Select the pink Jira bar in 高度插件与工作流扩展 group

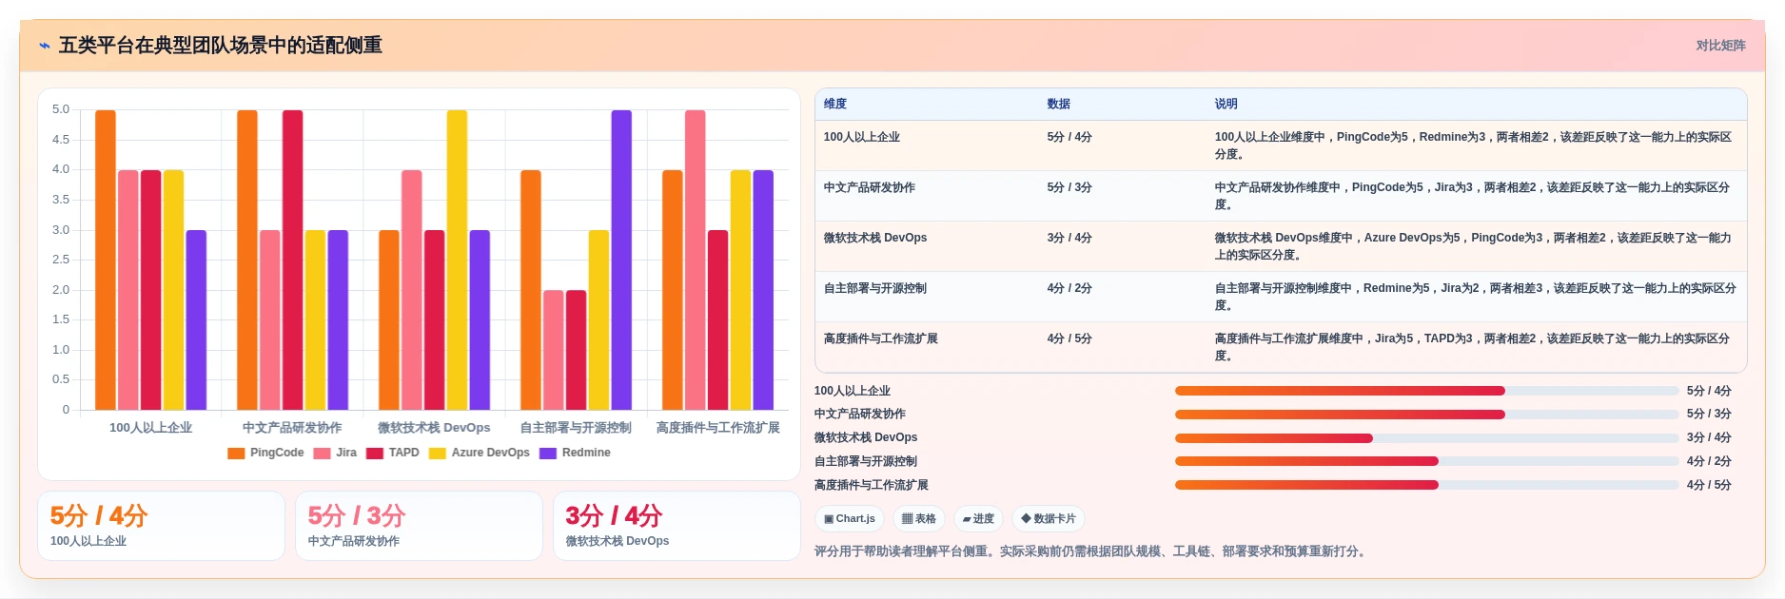pyautogui.click(x=696, y=260)
